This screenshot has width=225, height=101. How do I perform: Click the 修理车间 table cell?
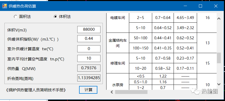118,63
